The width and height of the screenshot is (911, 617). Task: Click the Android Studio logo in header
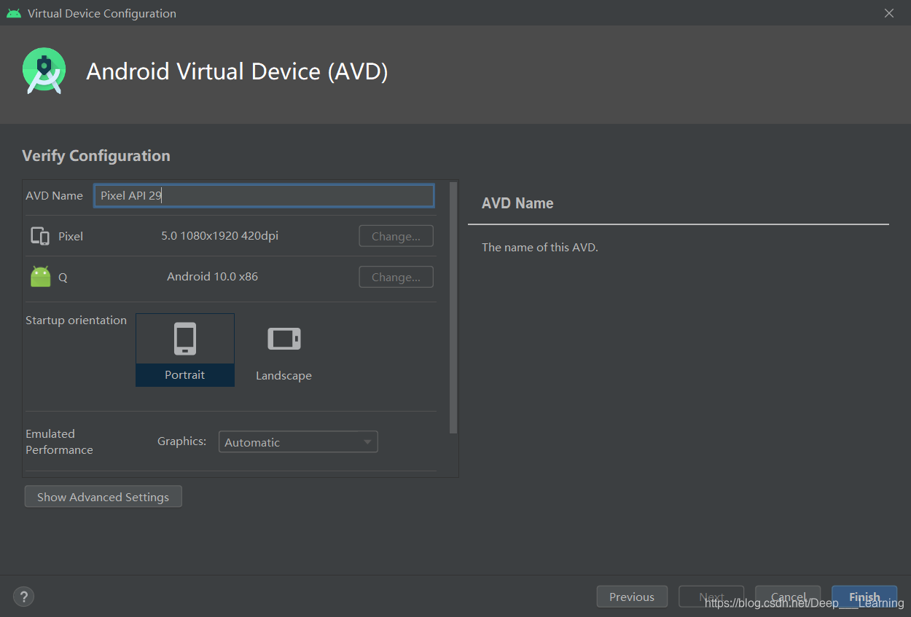pyautogui.click(x=44, y=71)
